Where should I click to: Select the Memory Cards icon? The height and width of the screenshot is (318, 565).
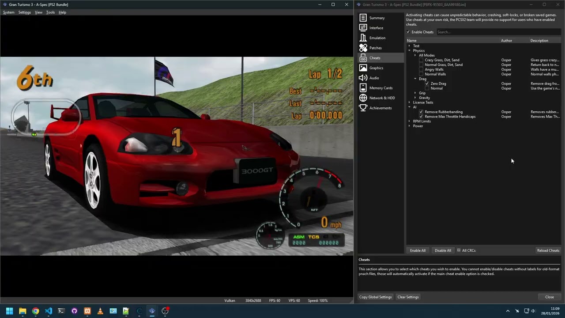[363, 88]
